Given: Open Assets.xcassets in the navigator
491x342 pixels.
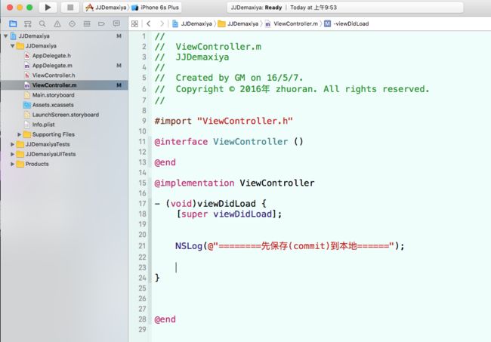Looking at the screenshot, I should point(64,105).
